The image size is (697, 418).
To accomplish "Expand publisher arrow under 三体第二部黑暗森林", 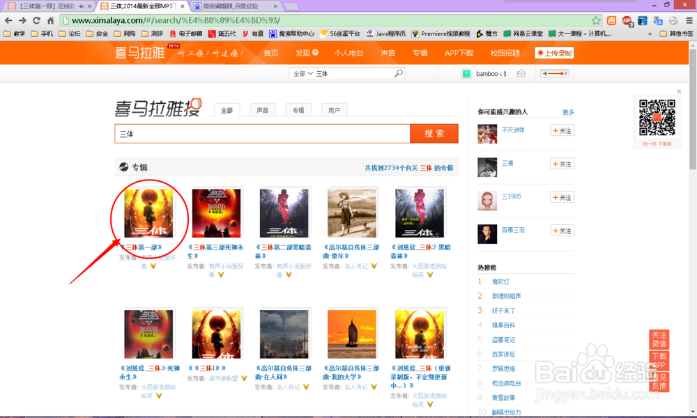I will point(289,275).
